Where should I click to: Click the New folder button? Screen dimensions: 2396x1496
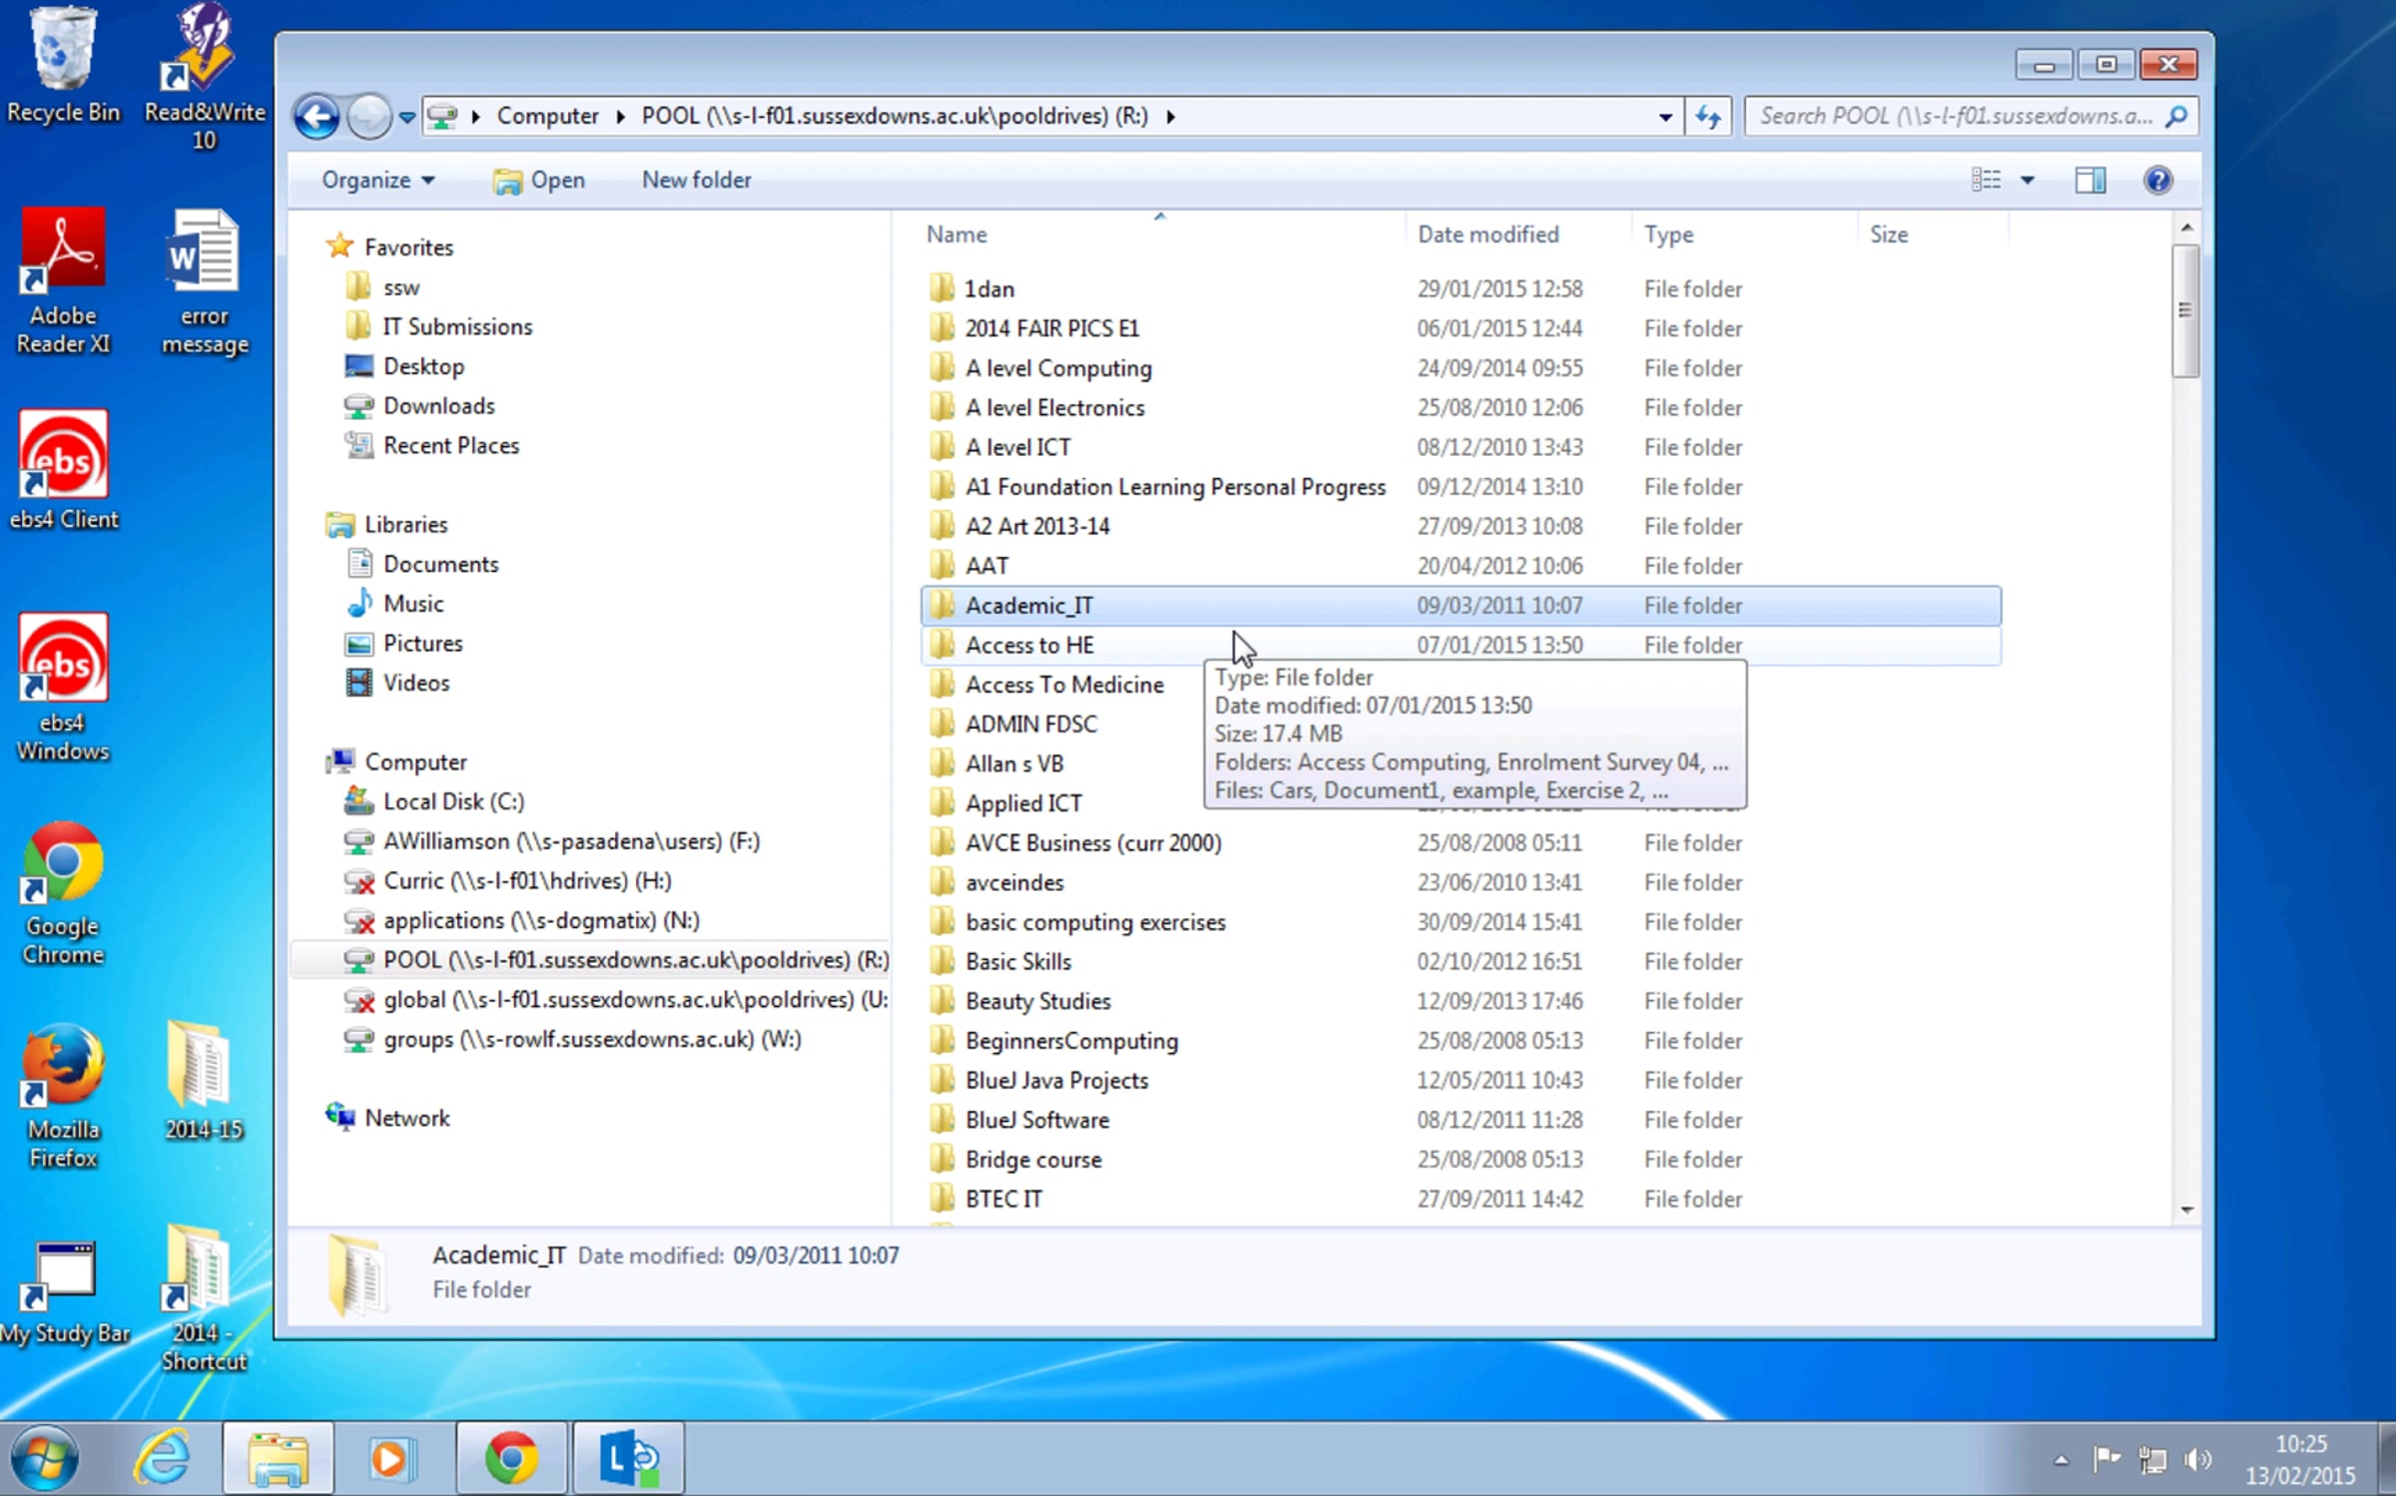coord(696,180)
